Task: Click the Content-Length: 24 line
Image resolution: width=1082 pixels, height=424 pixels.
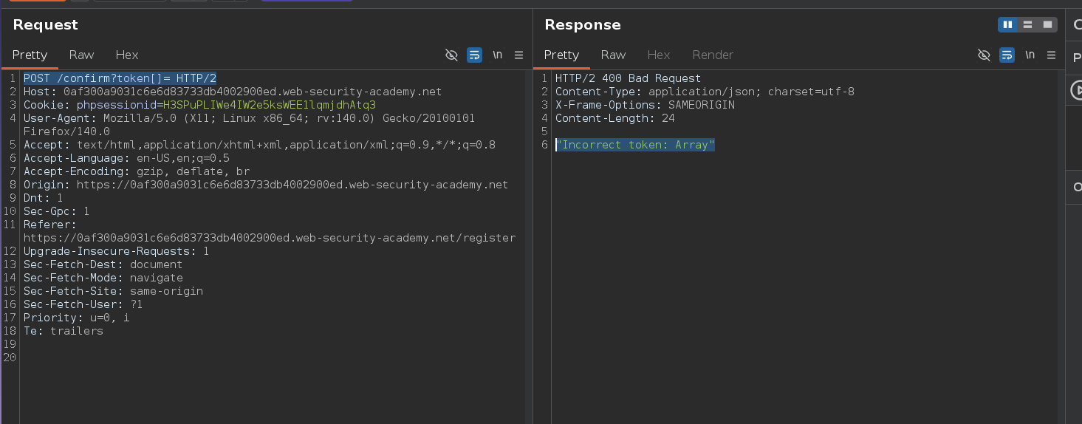Action: click(x=614, y=118)
